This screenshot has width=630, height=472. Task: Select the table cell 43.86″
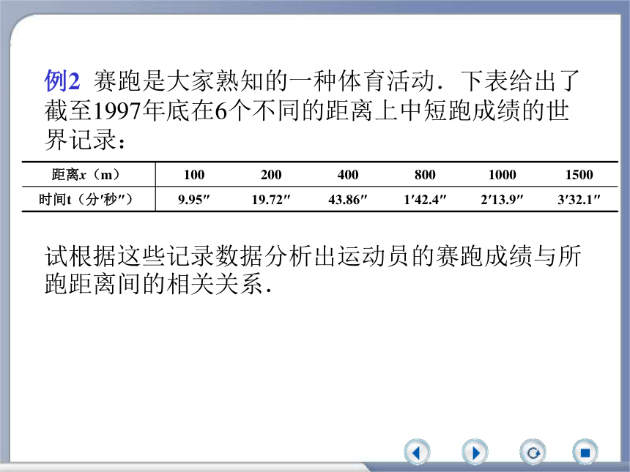pos(348,200)
